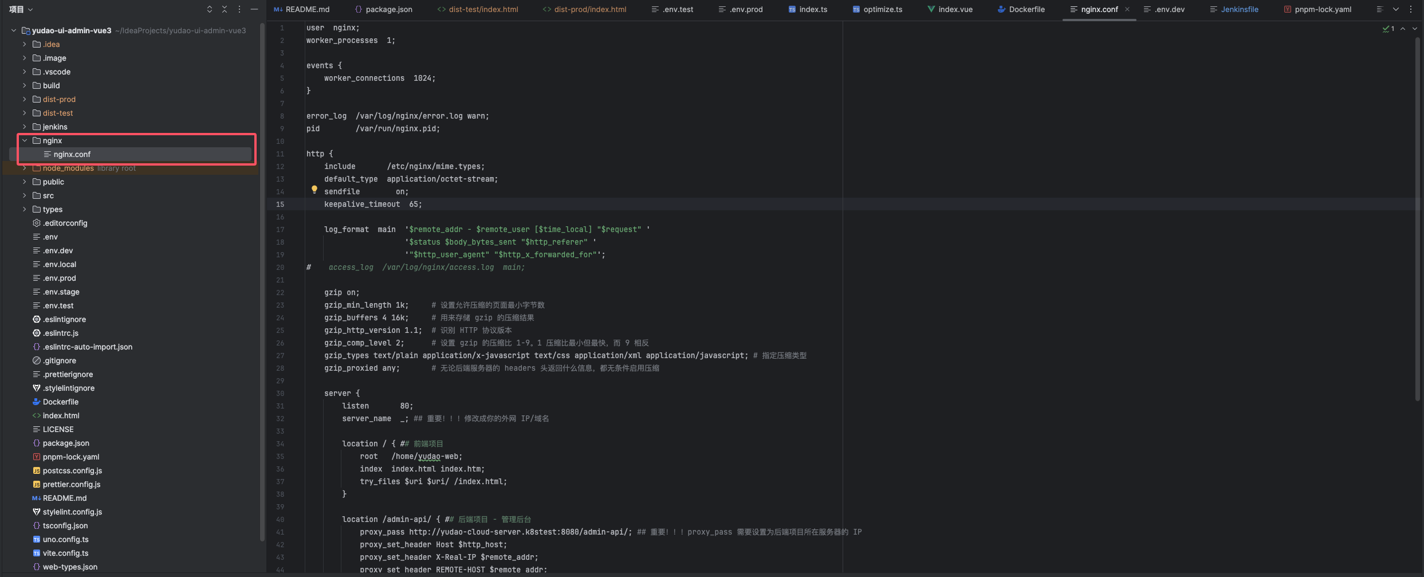Screen dimensions: 1424x577
Task: Expand the .image folder
Action: 24,58
